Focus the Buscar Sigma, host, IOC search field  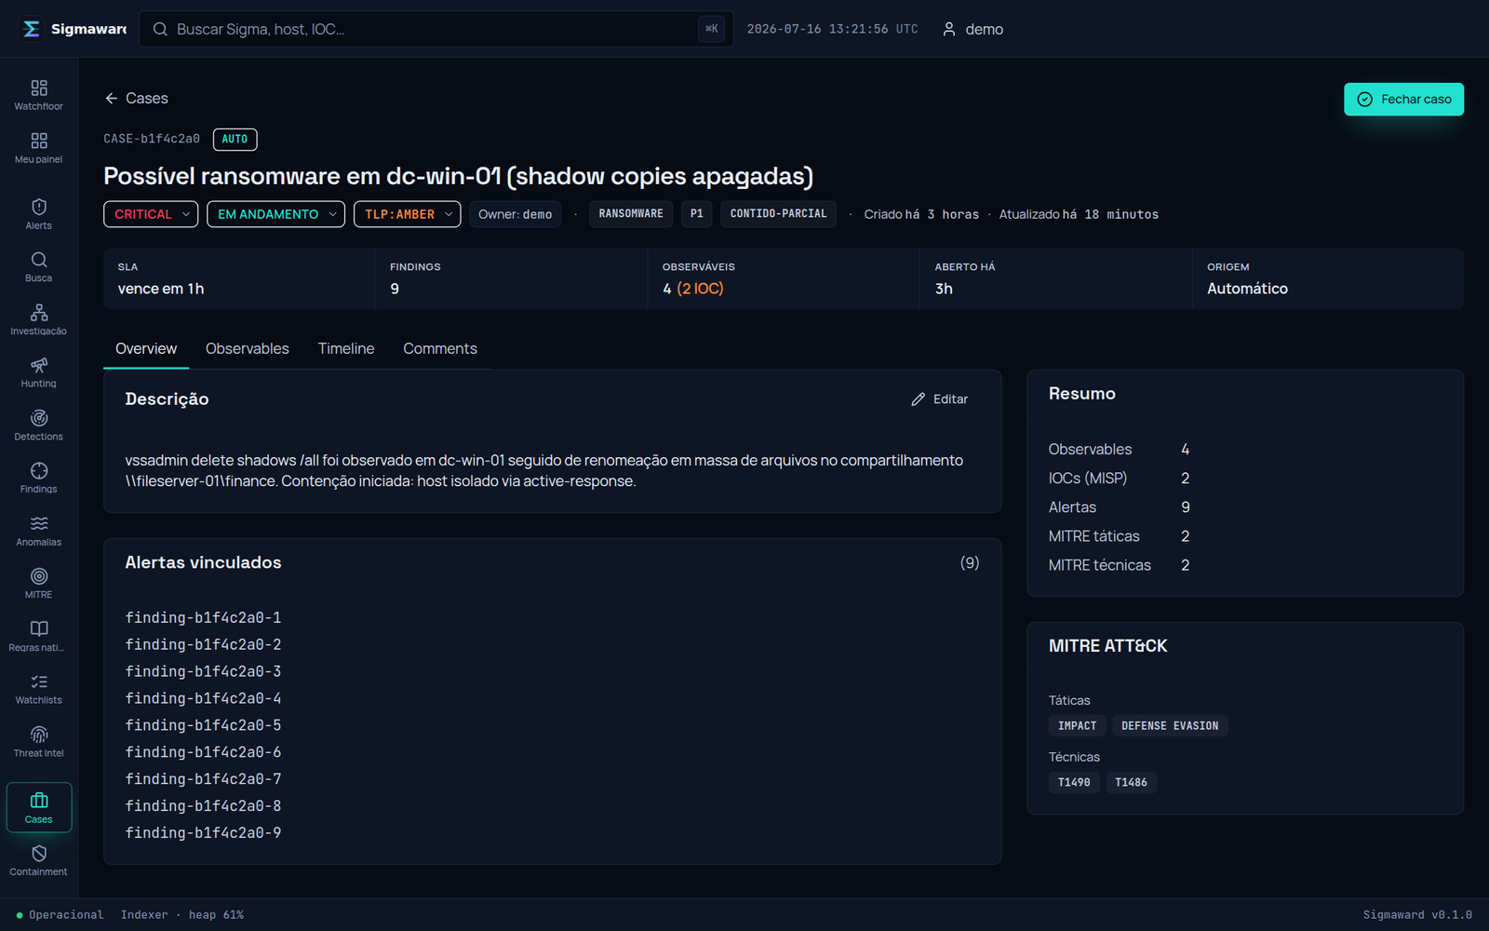tap(436, 29)
